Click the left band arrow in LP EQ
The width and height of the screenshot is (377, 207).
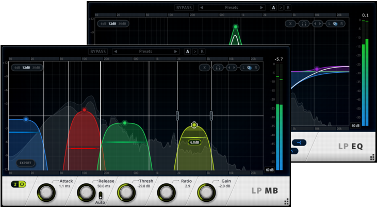click(315, 24)
